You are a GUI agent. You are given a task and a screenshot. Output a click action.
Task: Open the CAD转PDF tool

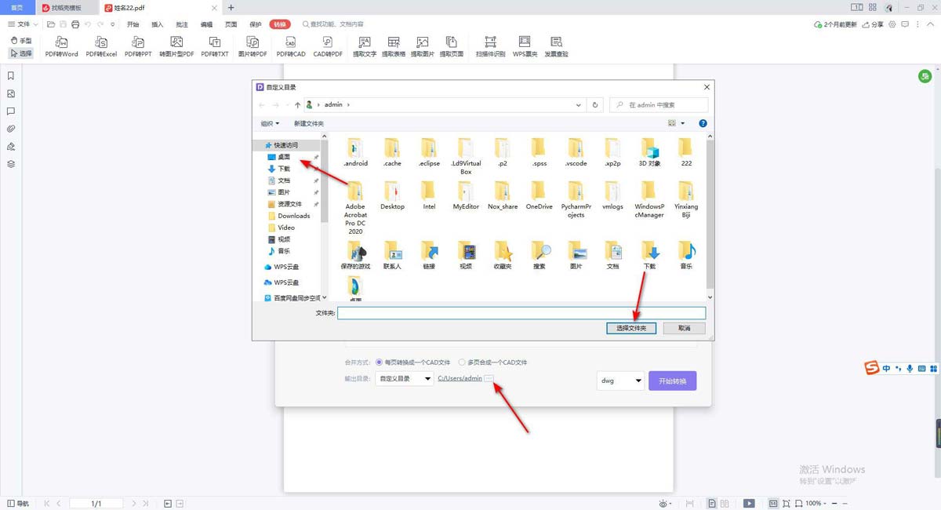click(328, 46)
